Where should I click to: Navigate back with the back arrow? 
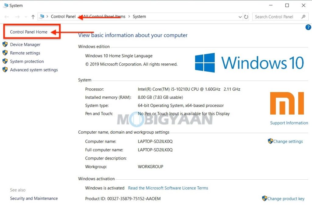[7, 17]
